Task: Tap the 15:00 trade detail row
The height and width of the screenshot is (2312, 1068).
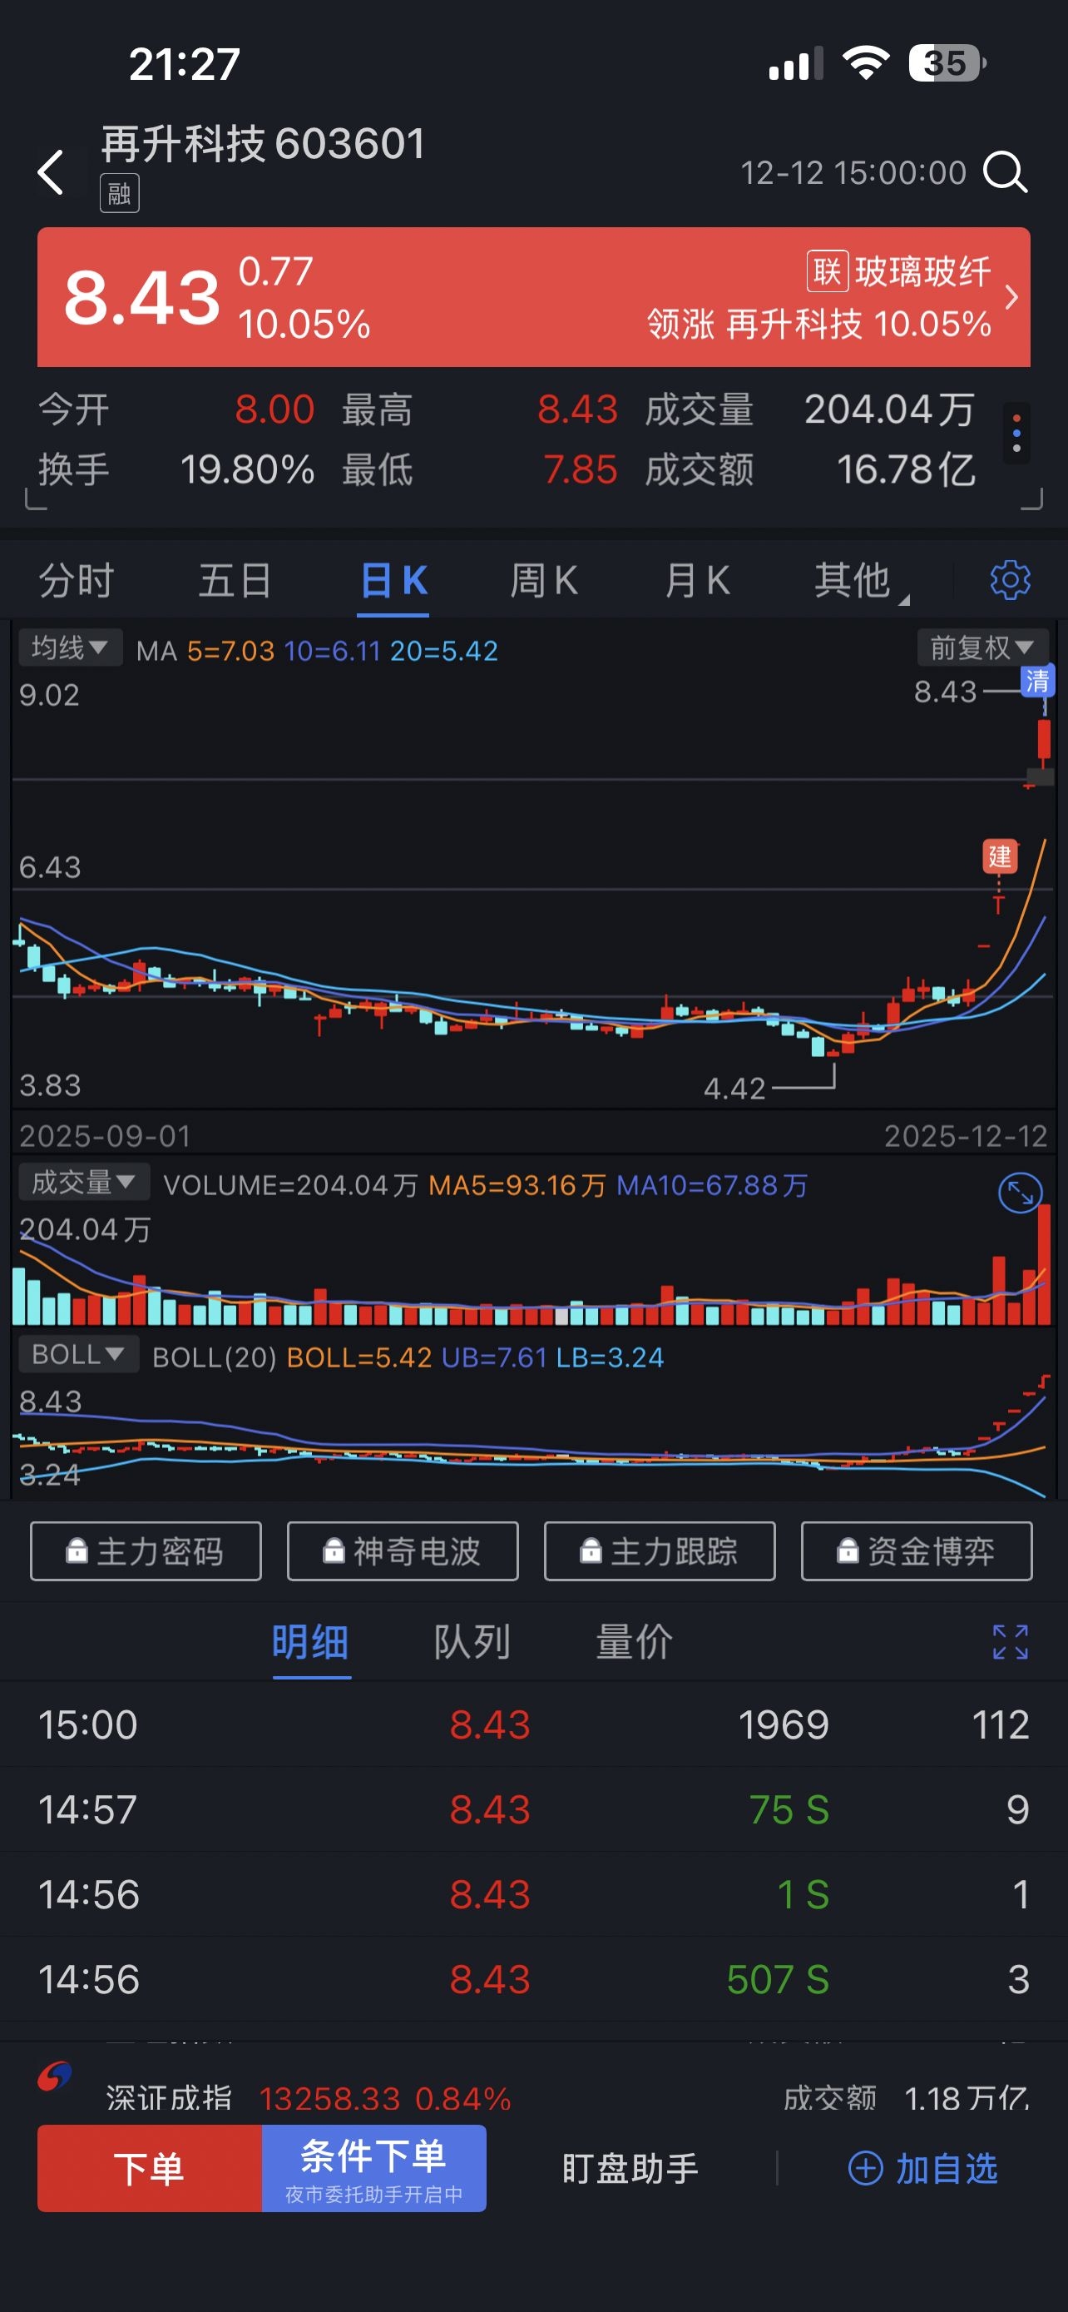Action: pyautogui.click(x=533, y=1724)
